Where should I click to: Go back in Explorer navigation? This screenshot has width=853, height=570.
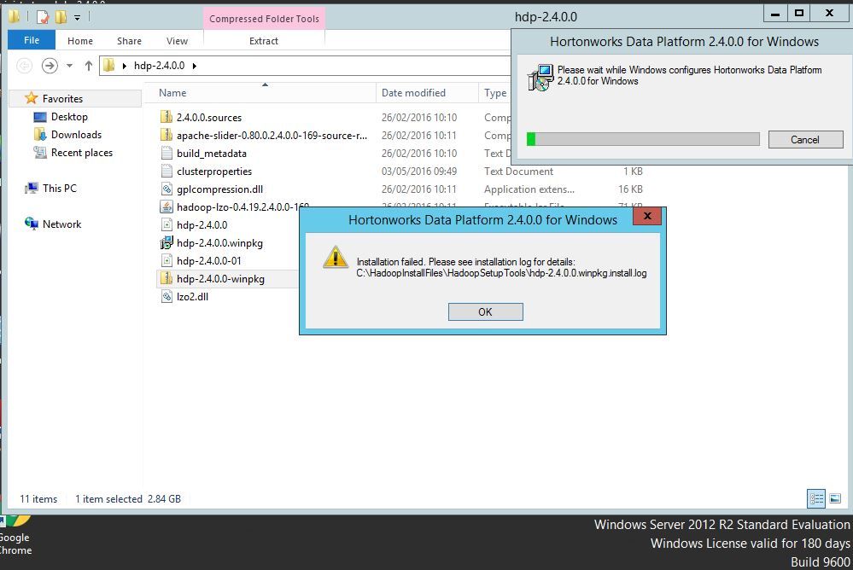pos(24,66)
